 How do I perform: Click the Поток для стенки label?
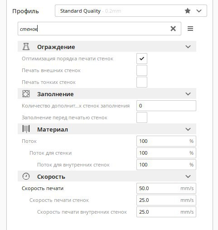point(50,153)
